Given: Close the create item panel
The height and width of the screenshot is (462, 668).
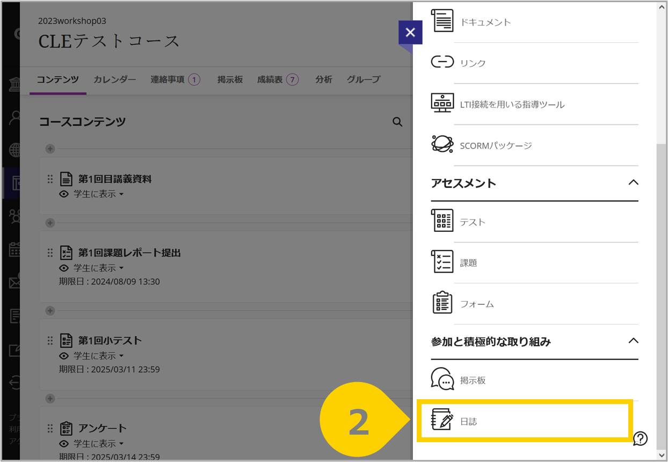Looking at the screenshot, I should [410, 33].
